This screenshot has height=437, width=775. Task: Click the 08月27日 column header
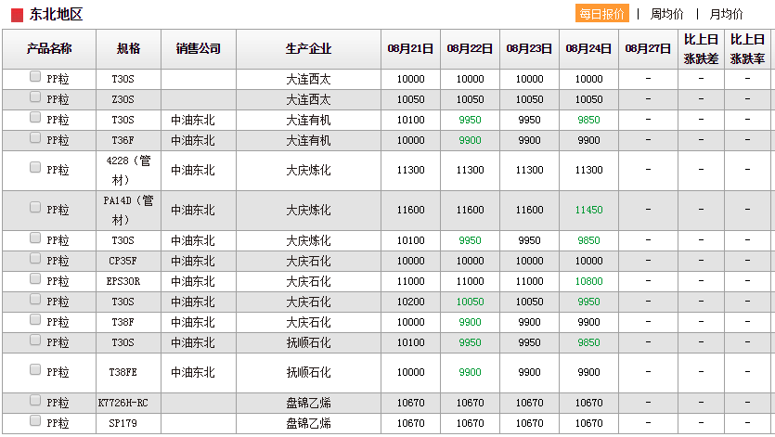[x=648, y=48]
